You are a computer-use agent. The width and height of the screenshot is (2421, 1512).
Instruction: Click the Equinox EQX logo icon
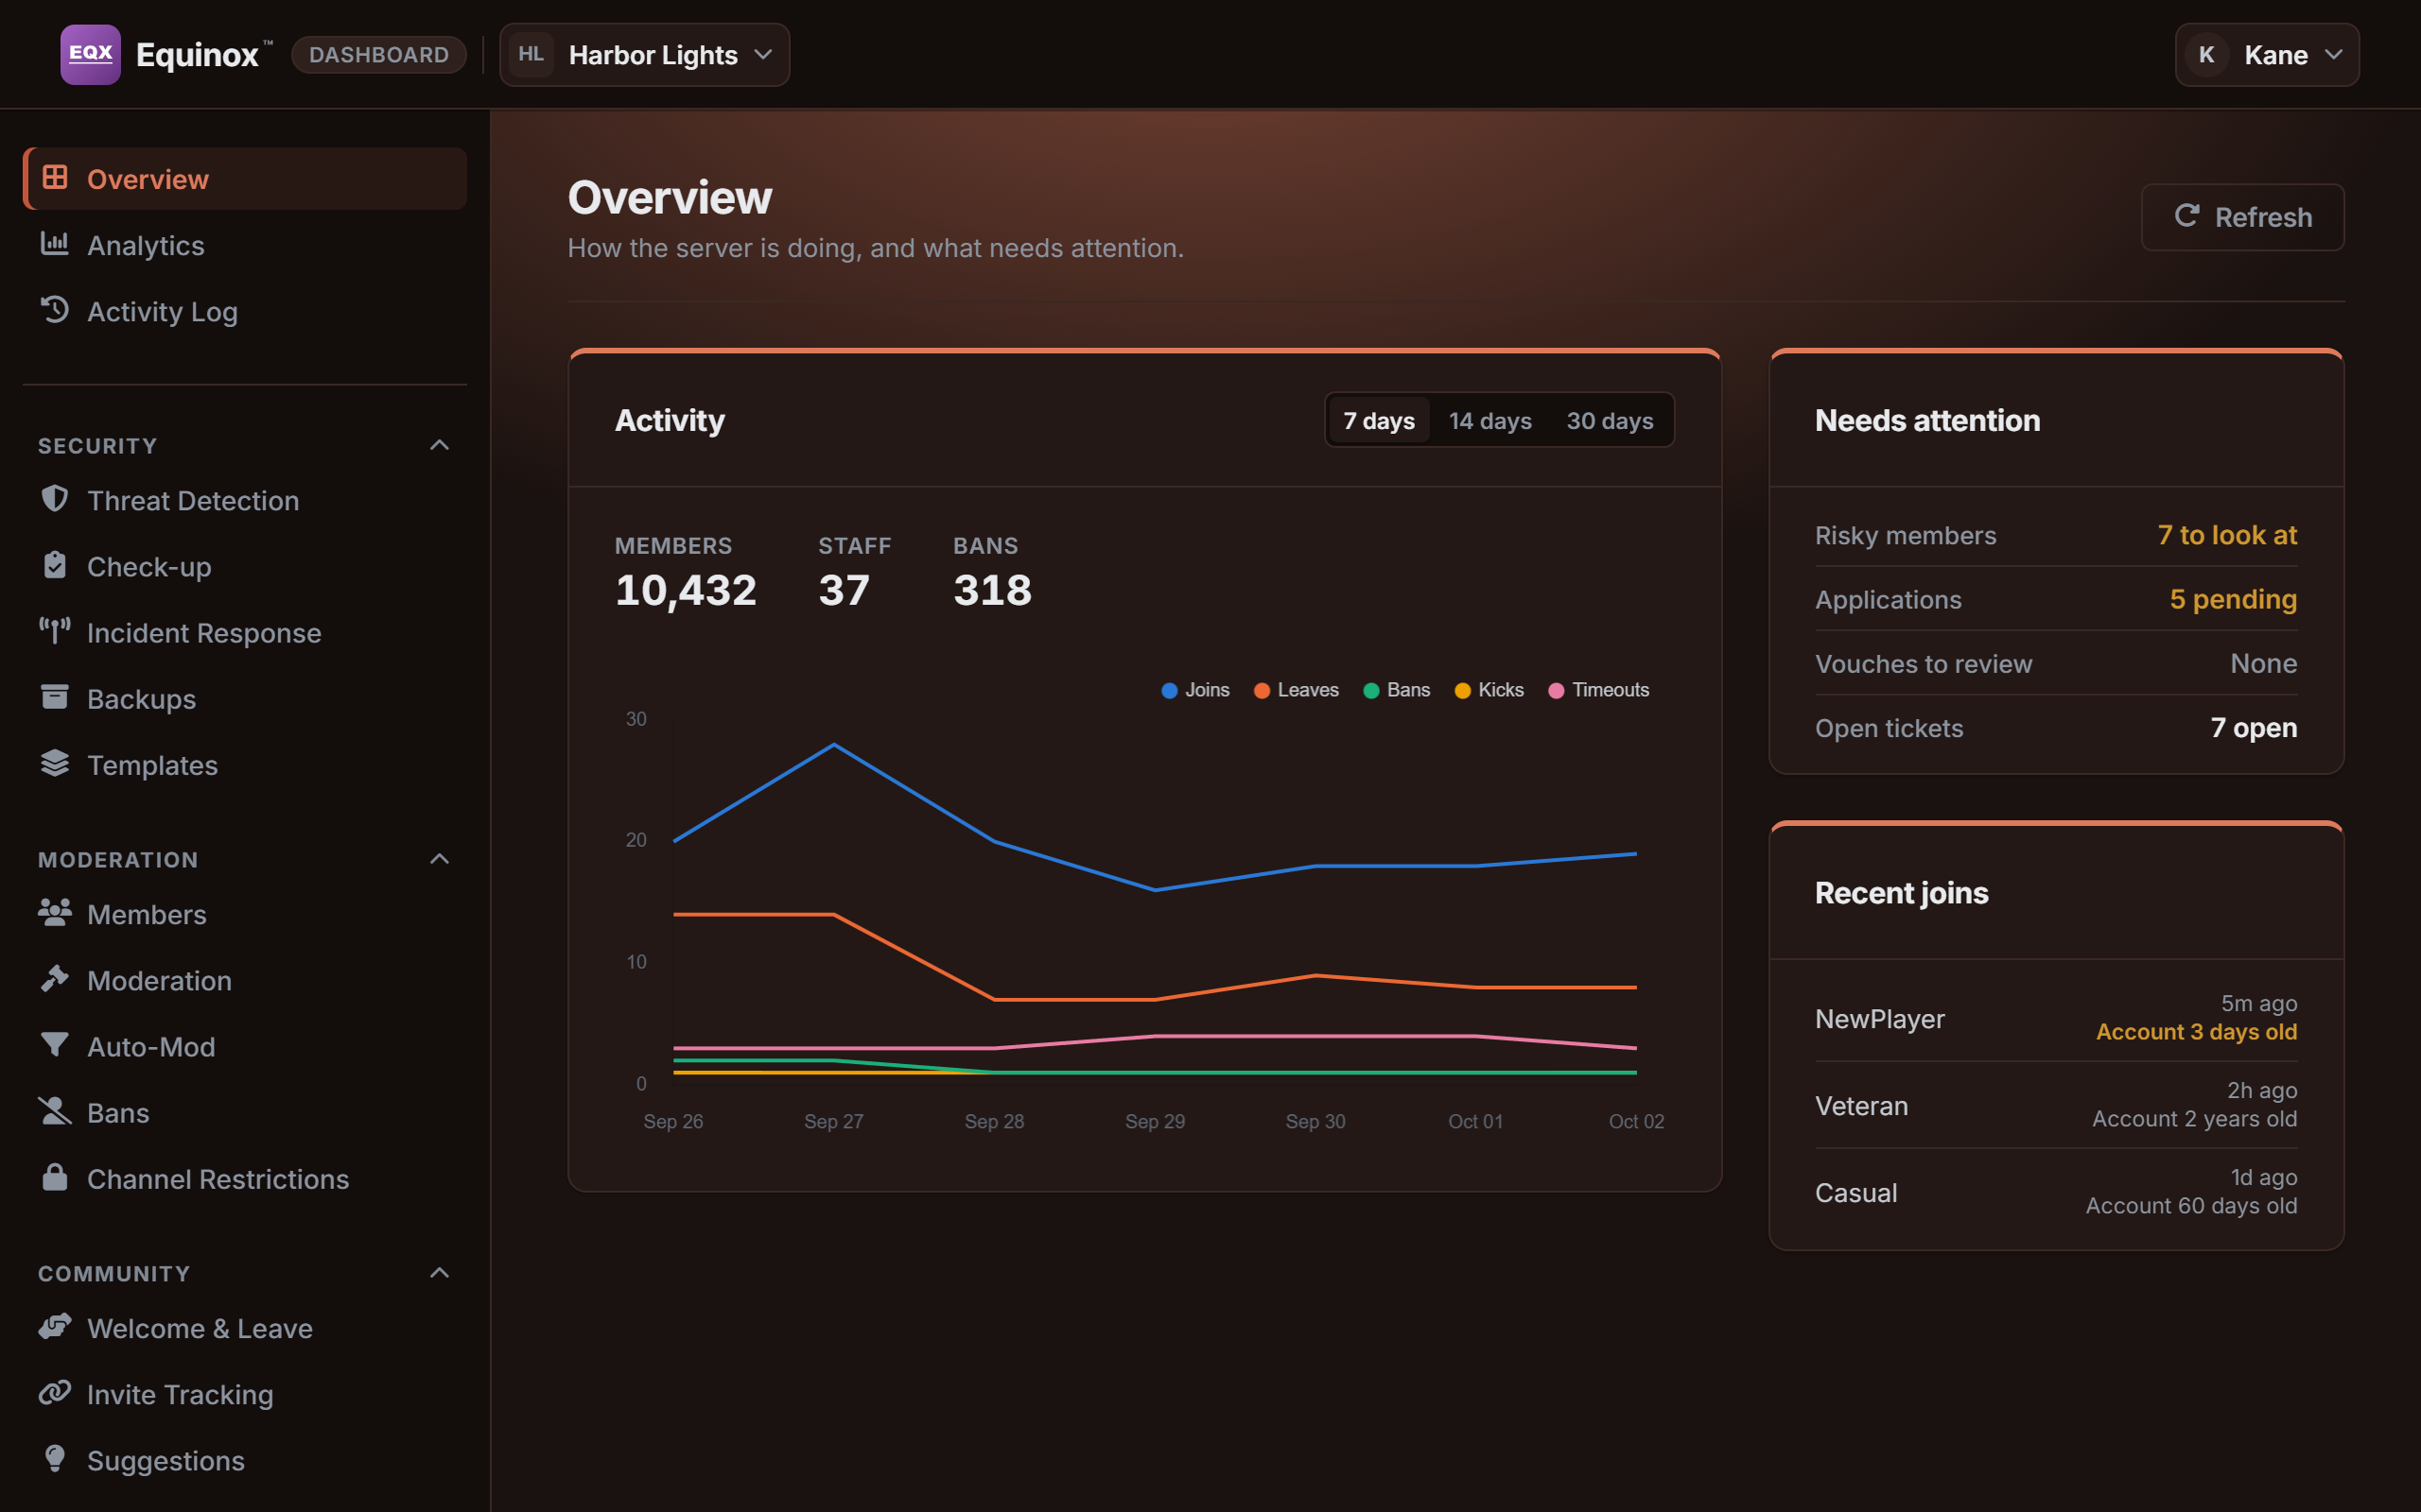(90, 54)
